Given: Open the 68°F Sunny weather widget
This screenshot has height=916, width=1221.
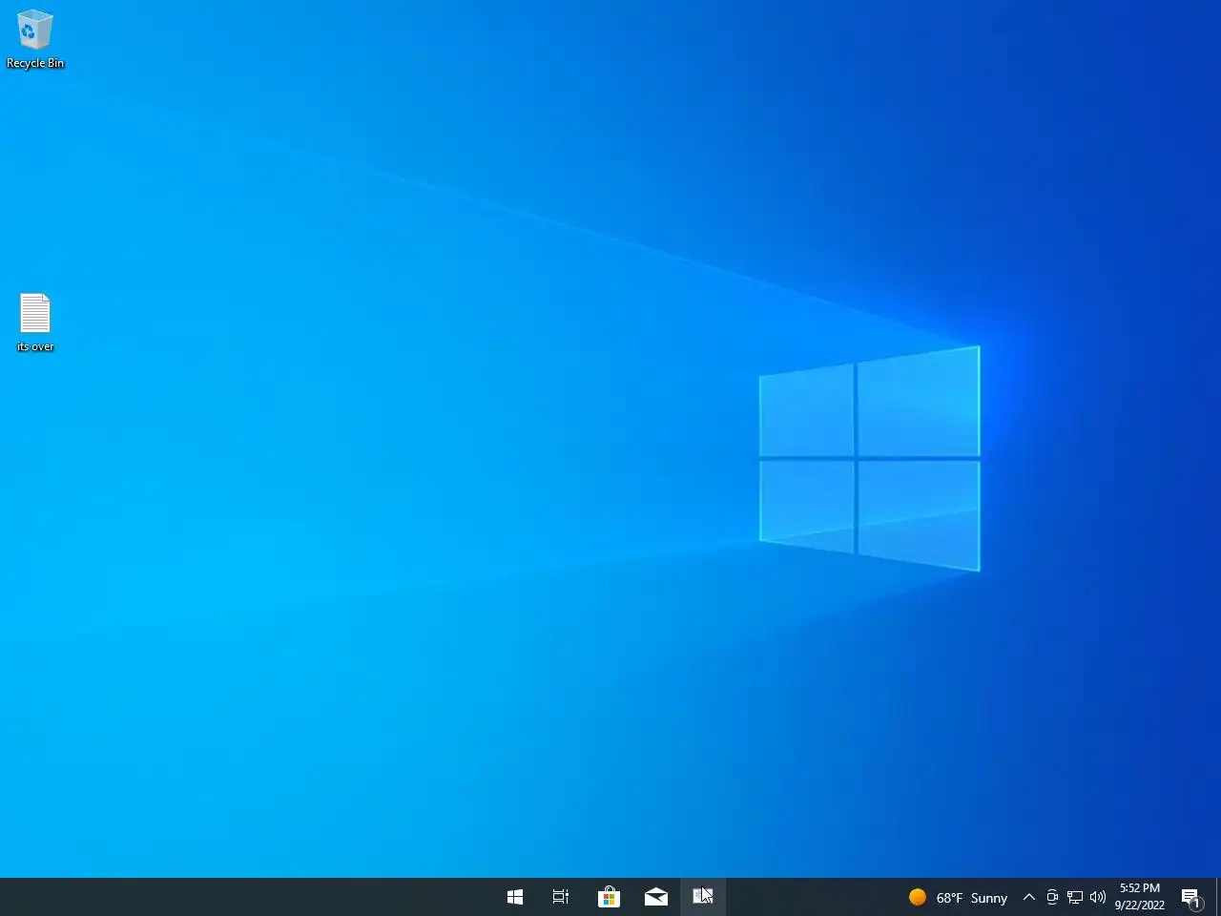Looking at the screenshot, I should coord(958,897).
